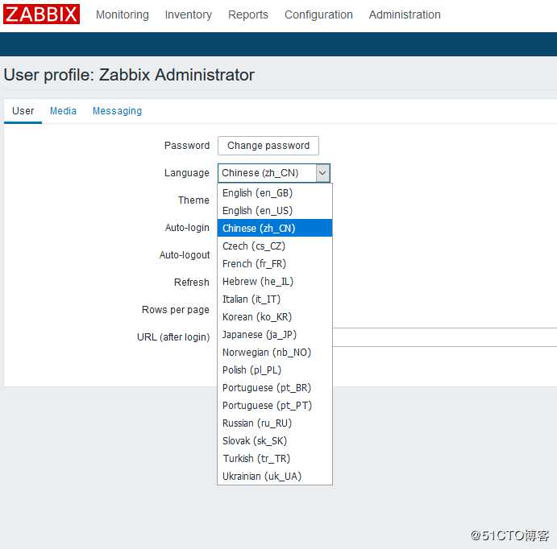Viewport: 557px width, 549px height.
Task: Open the Administration menu
Action: [x=405, y=14]
